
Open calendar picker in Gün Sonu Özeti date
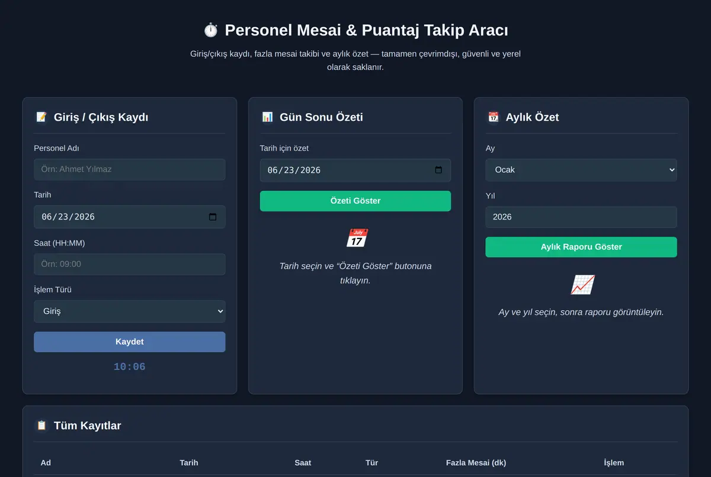(438, 170)
